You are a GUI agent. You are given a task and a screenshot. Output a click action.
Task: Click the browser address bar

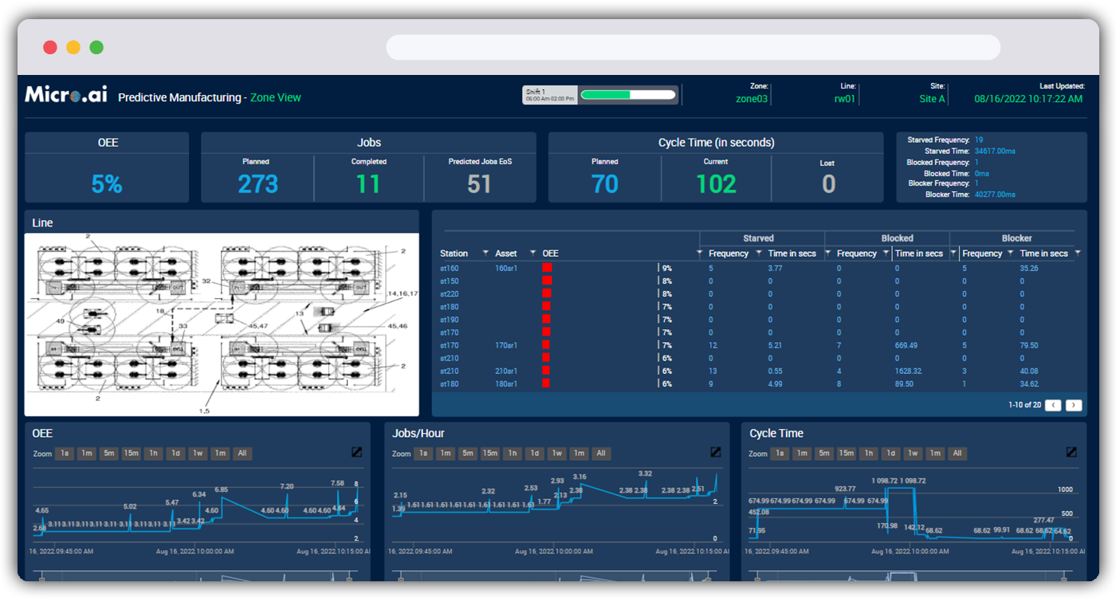coord(693,47)
